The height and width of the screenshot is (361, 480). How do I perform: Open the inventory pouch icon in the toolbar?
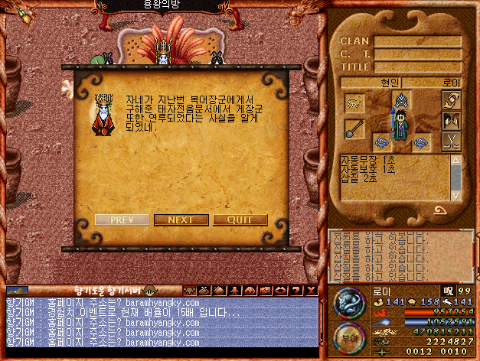pyautogui.click(x=204, y=291)
